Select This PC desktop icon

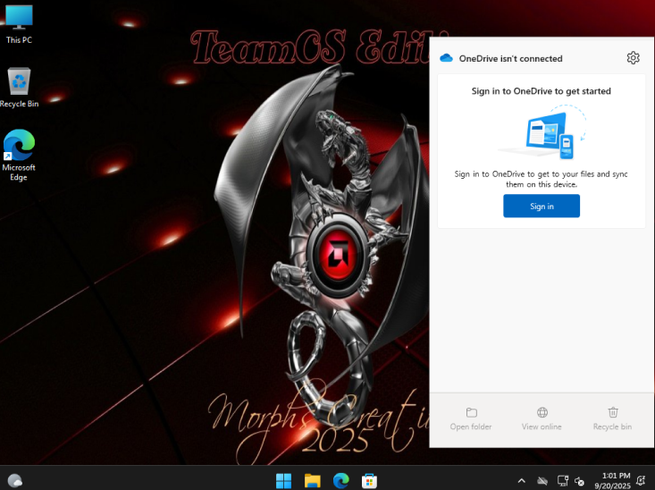pos(19,24)
